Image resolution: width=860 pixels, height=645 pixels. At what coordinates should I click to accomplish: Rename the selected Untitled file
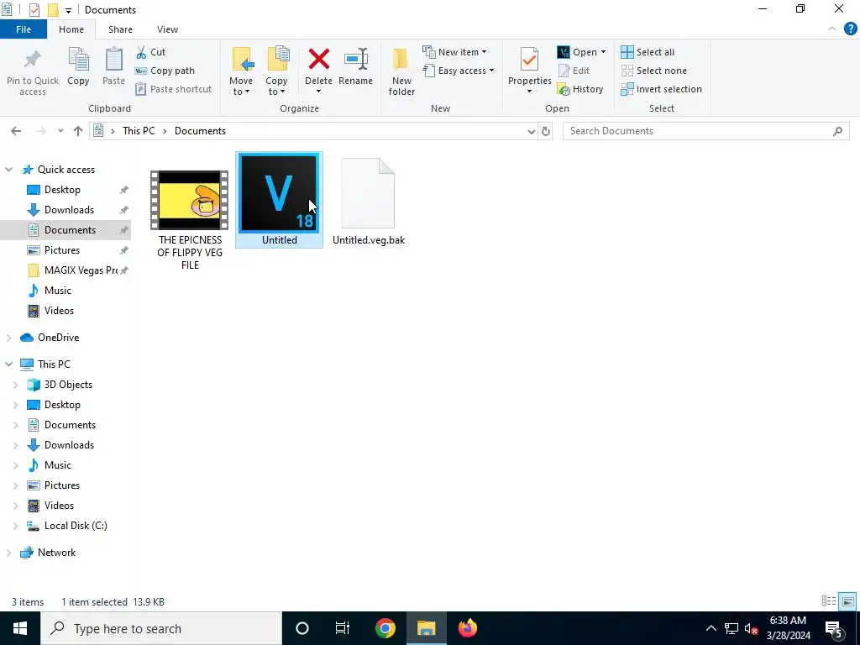pyautogui.click(x=355, y=66)
